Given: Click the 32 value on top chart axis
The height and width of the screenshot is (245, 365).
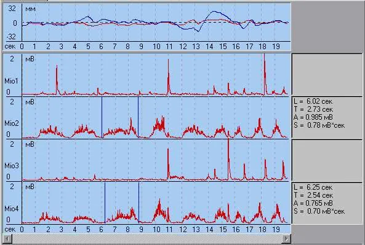Looking at the screenshot, I should click(x=12, y=9).
